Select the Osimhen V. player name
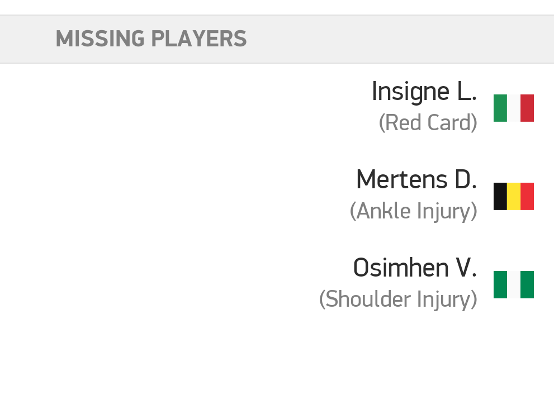The height and width of the screenshot is (414, 554). coord(414,268)
